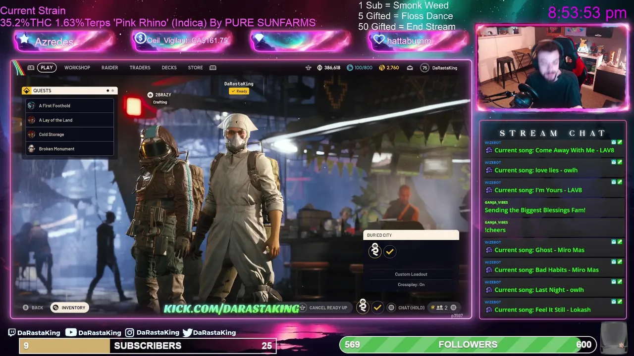This screenshot has height=356, width=634.
Task: Select the PLAY tab
Action: tap(47, 68)
